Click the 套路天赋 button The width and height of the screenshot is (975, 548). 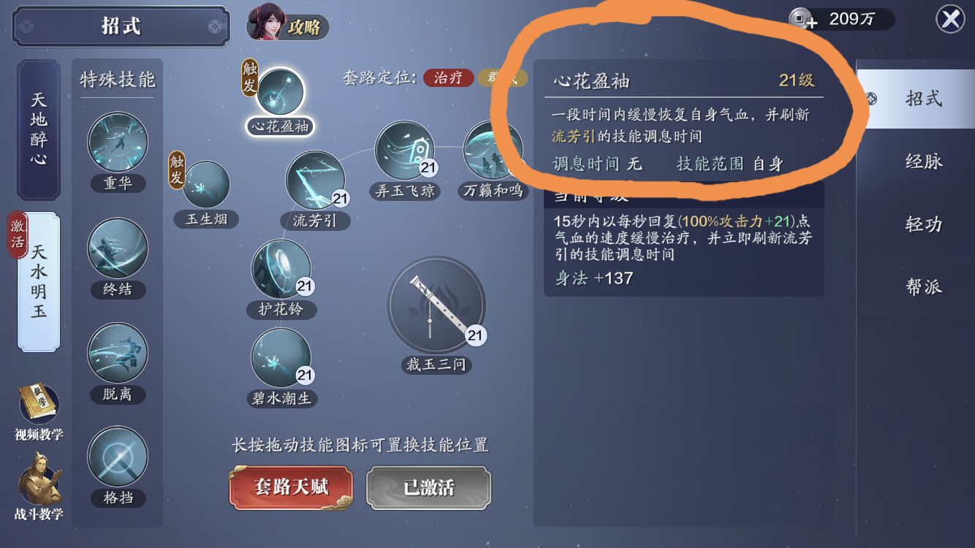click(x=291, y=487)
